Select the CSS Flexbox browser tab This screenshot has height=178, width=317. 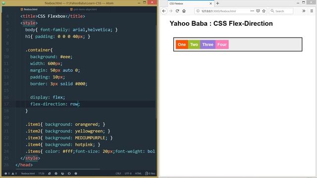pyautogui.click(x=190, y=3)
